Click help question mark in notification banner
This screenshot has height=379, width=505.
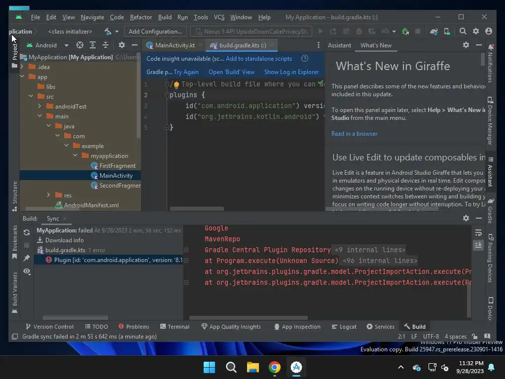305,58
